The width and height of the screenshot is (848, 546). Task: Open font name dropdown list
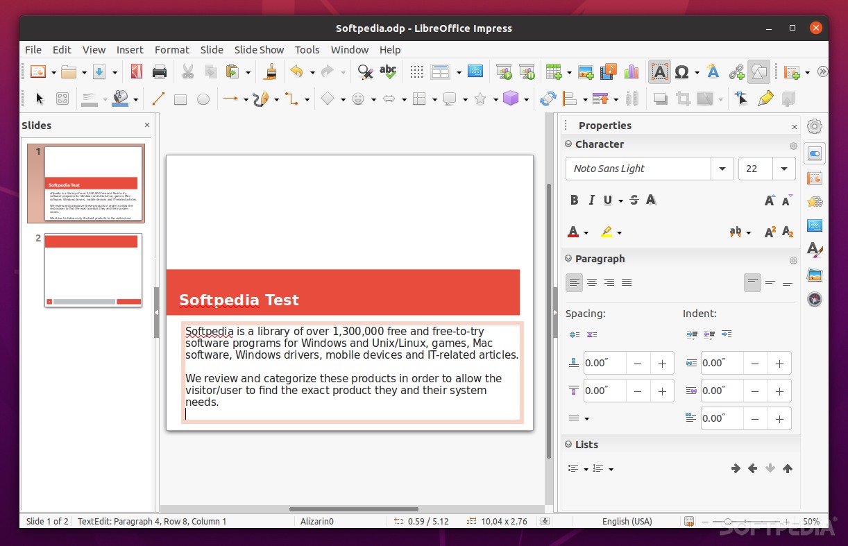(x=722, y=169)
